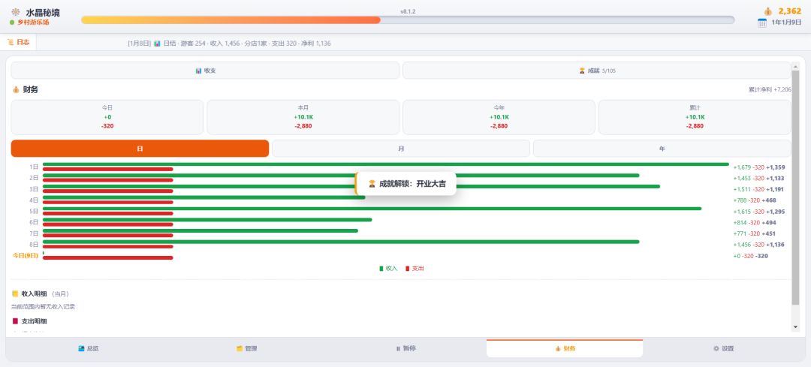Click the +1,511 income value for 3日
The width and height of the screenshot is (811, 367).
[742, 189]
